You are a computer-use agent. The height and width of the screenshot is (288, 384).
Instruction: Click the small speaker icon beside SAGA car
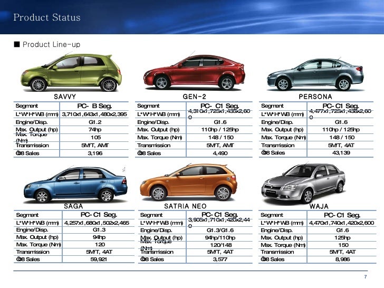pos(124,169)
